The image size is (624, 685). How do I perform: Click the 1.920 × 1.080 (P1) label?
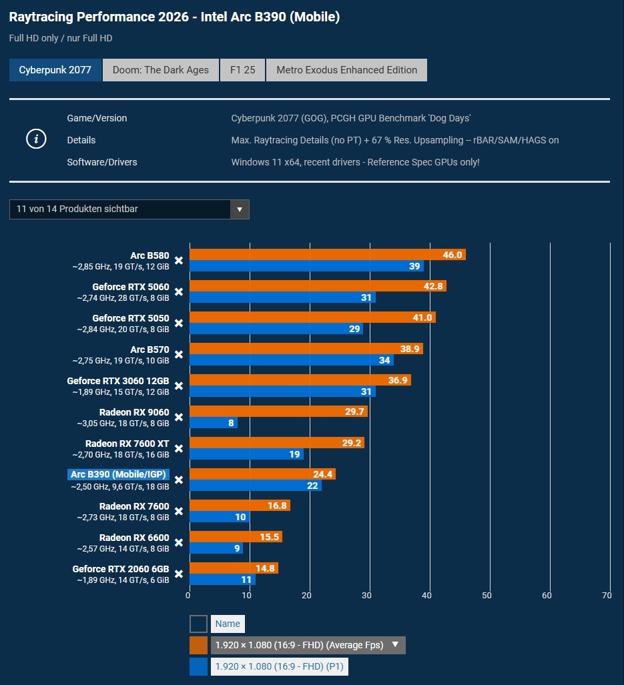click(x=280, y=666)
